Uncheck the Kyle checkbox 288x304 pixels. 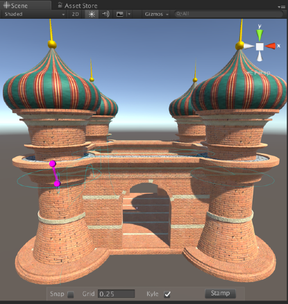click(167, 294)
